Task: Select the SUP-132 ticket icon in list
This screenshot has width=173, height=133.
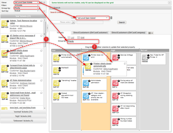Action: (4, 68)
